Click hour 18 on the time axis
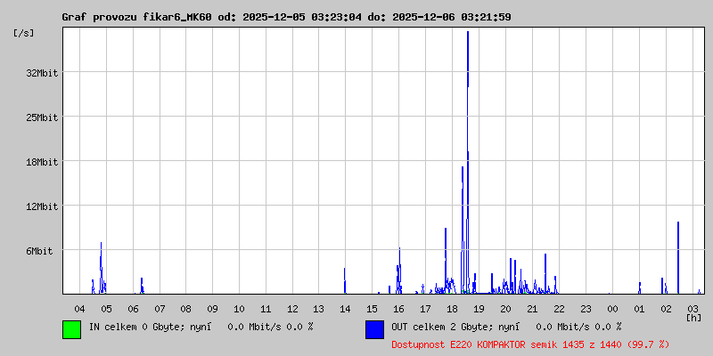 click(x=452, y=308)
